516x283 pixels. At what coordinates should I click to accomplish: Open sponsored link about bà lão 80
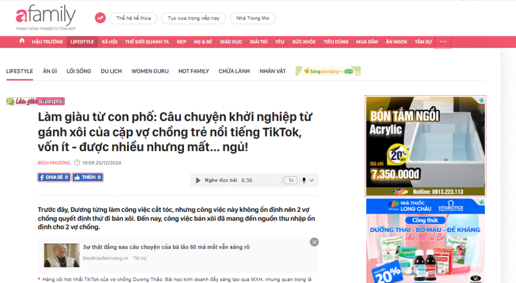pos(166,247)
